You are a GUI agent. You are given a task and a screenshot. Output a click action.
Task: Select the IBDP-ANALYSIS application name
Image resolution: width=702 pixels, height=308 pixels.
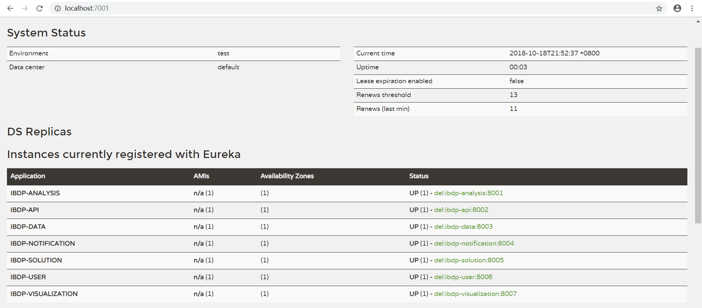coord(35,193)
